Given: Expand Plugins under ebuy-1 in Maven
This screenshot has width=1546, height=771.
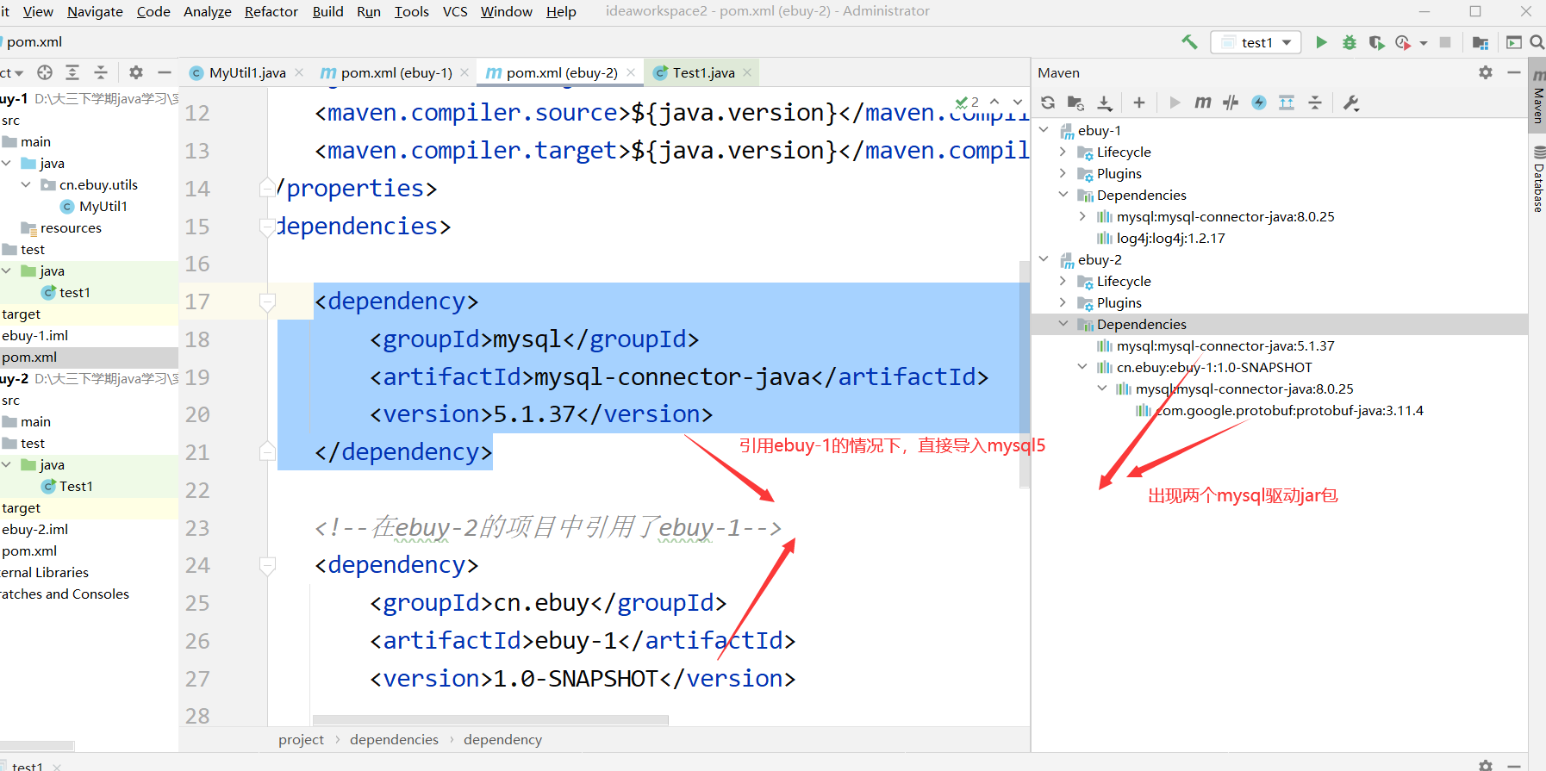Looking at the screenshot, I should point(1063,173).
